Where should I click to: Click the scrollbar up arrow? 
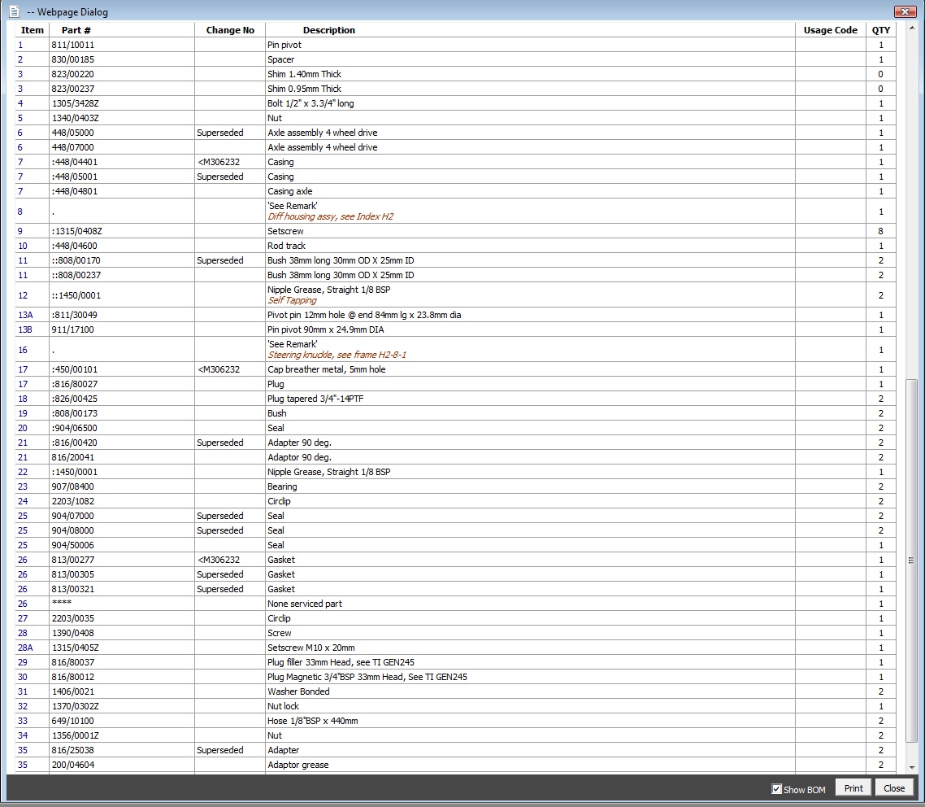[911, 28]
